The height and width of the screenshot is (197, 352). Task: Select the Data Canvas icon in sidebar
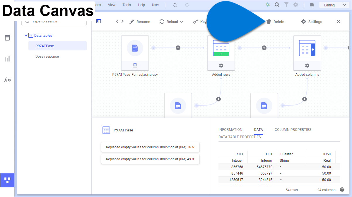[7, 180]
